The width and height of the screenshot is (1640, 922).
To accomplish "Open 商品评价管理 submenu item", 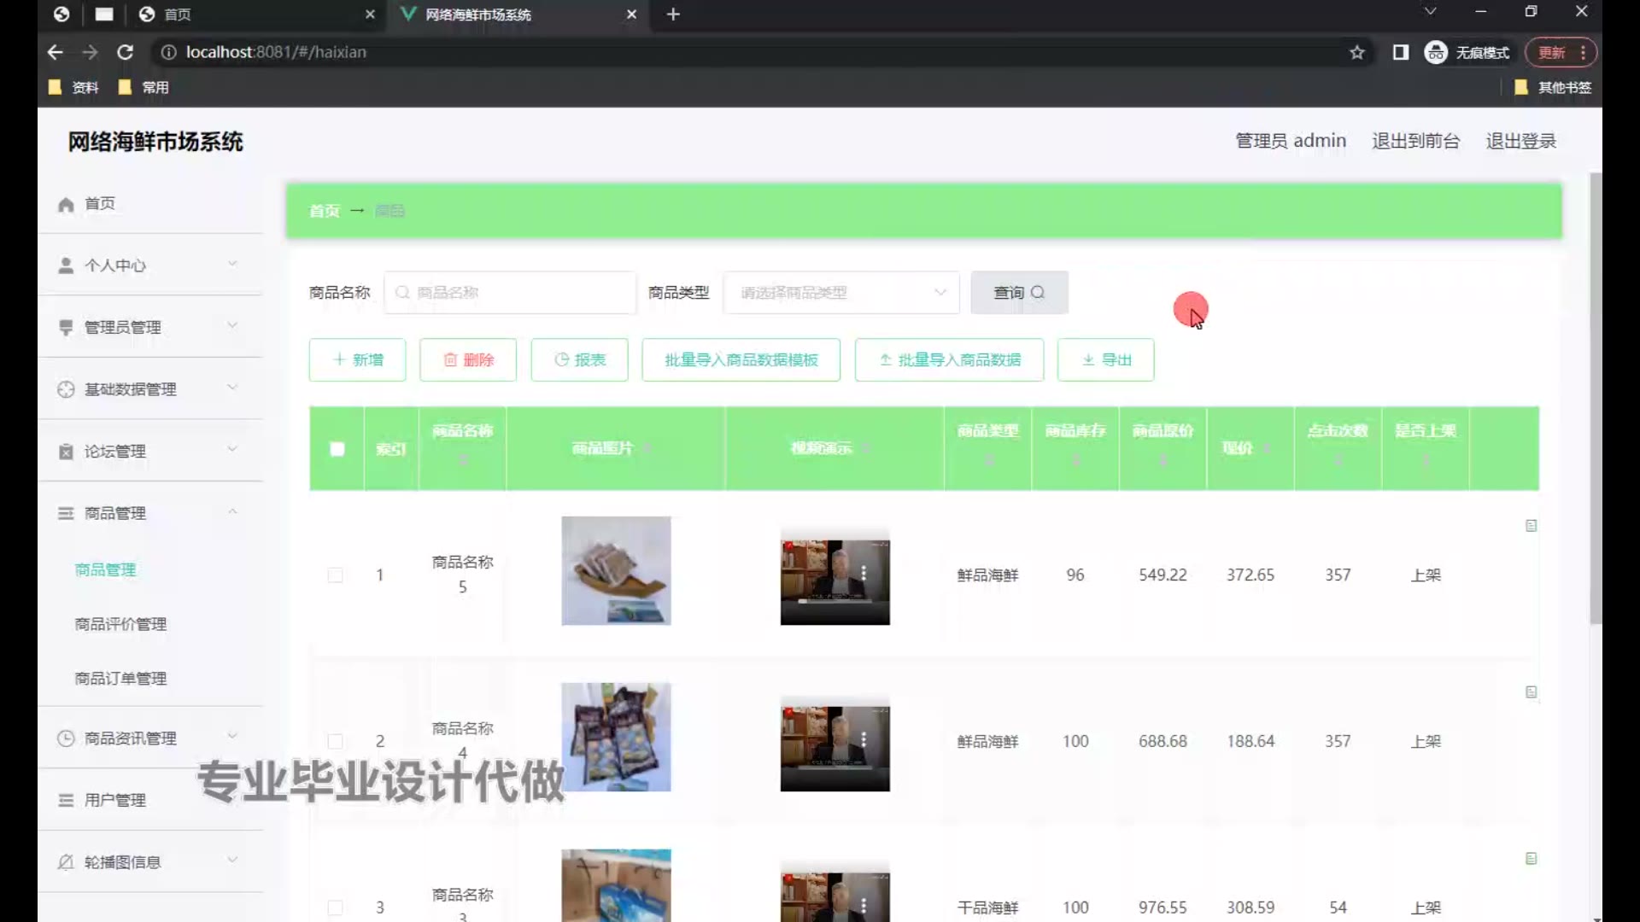I will tap(120, 624).
